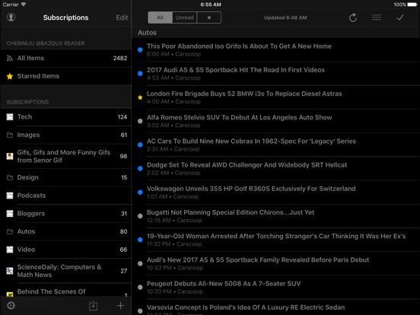The height and width of the screenshot is (315, 420).
Task: Open AC Cars Nine New Cobras article
Action: [276, 145]
